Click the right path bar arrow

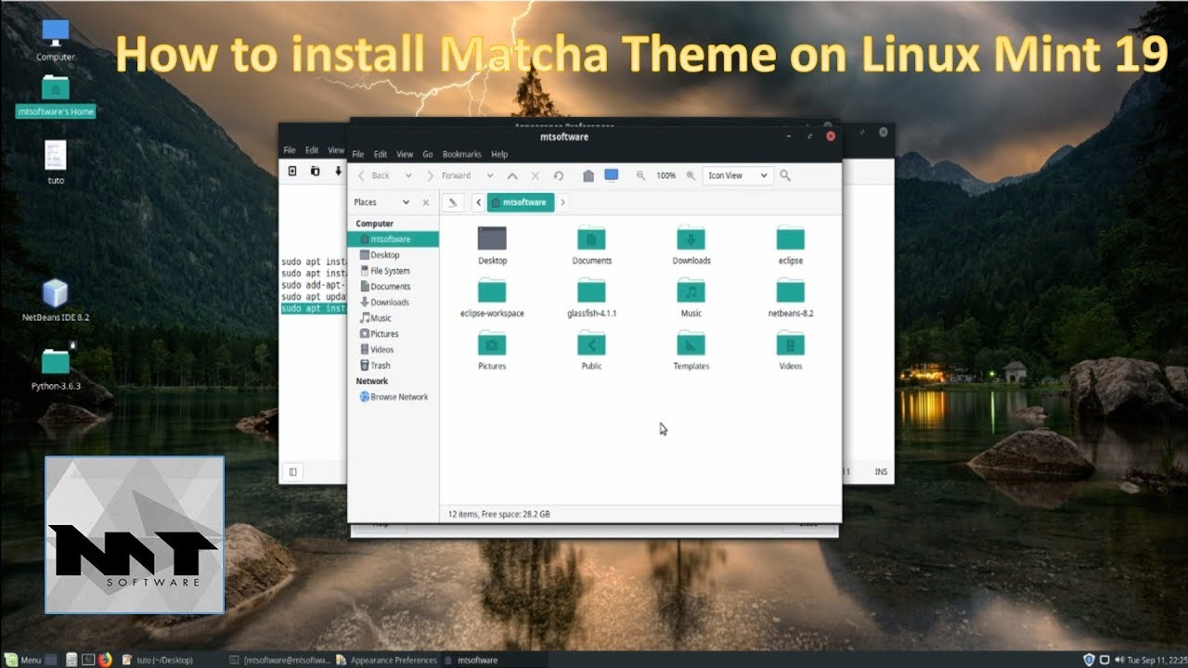[562, 202]
